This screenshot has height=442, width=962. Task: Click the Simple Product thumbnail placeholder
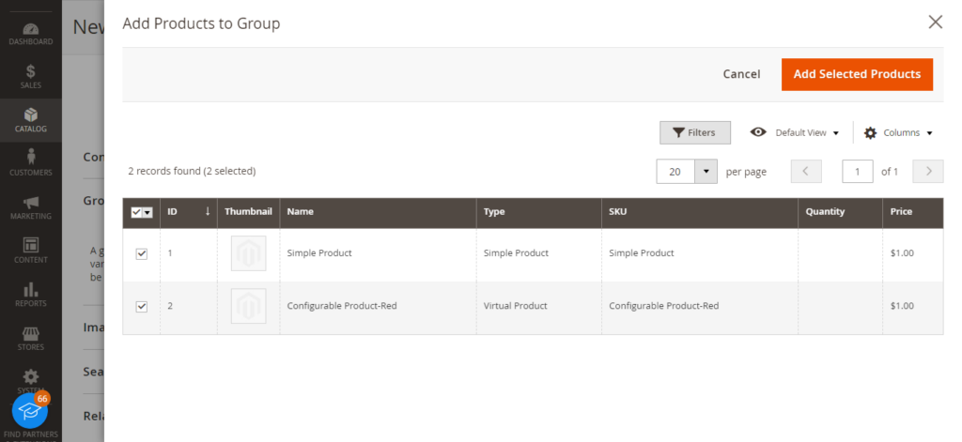point(248,253)
